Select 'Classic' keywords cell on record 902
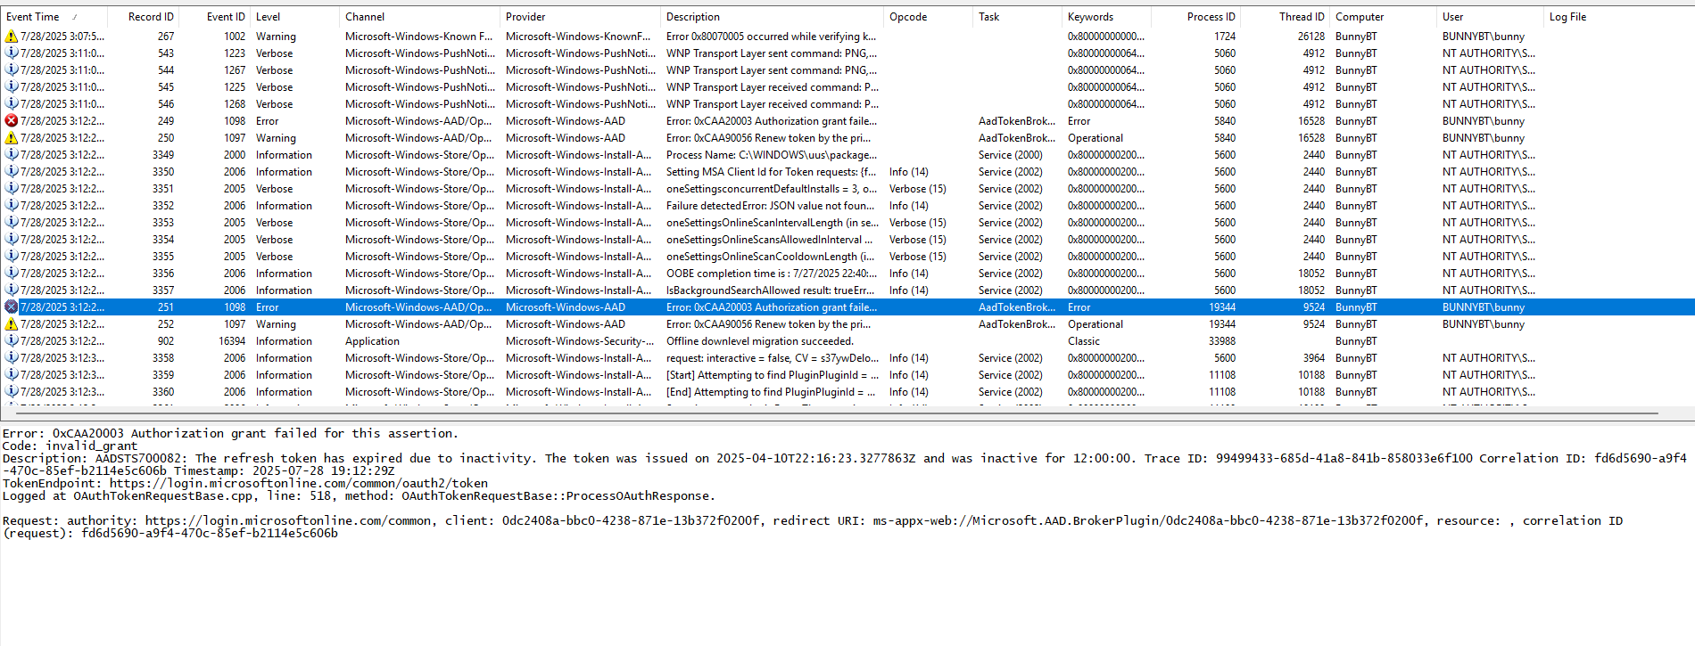Image resolution: width=1695 pixels, height=646 pixels. tap(1084, 341)
